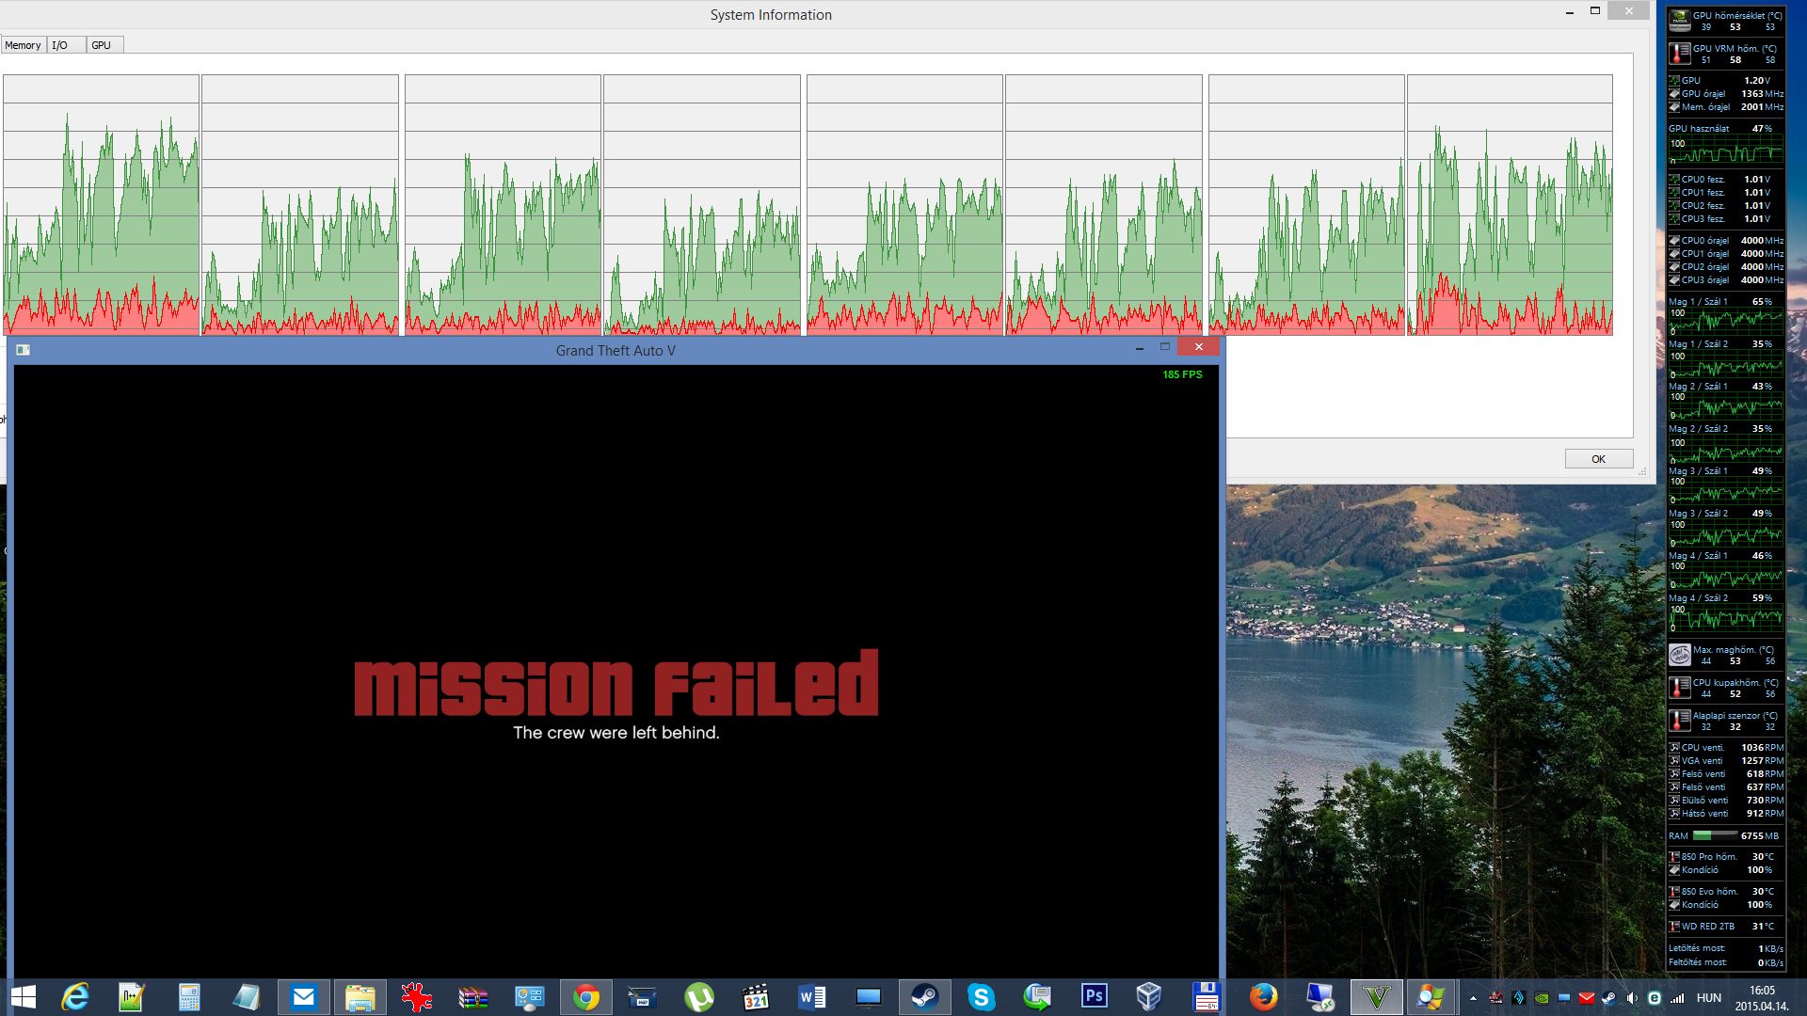Click the red envelope tray icon

pos(1587,998)
